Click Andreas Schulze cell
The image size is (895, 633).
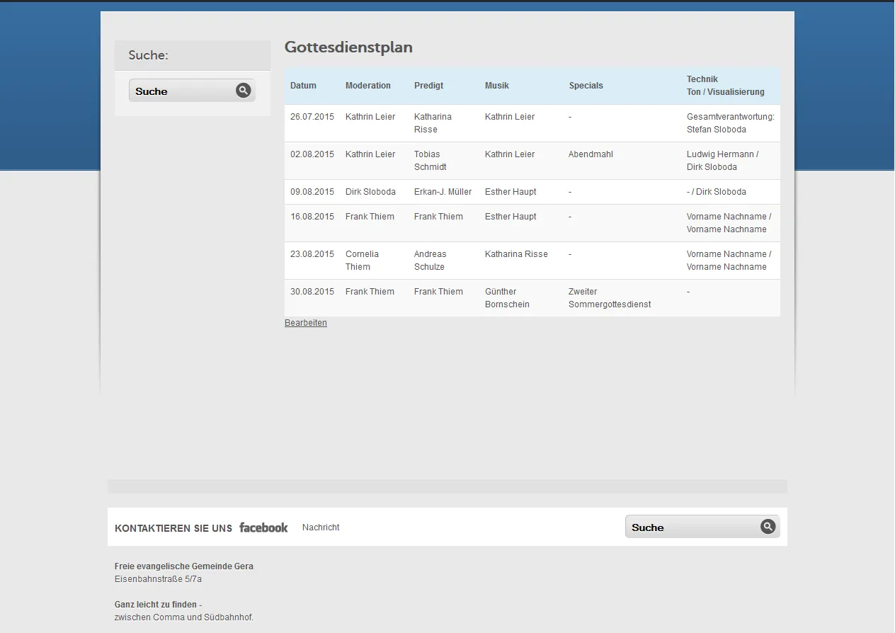pyautogui.click(x=431, y=261)
